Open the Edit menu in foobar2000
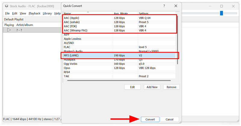Screen dimensions: 241x126 click(x=14, y=13)
